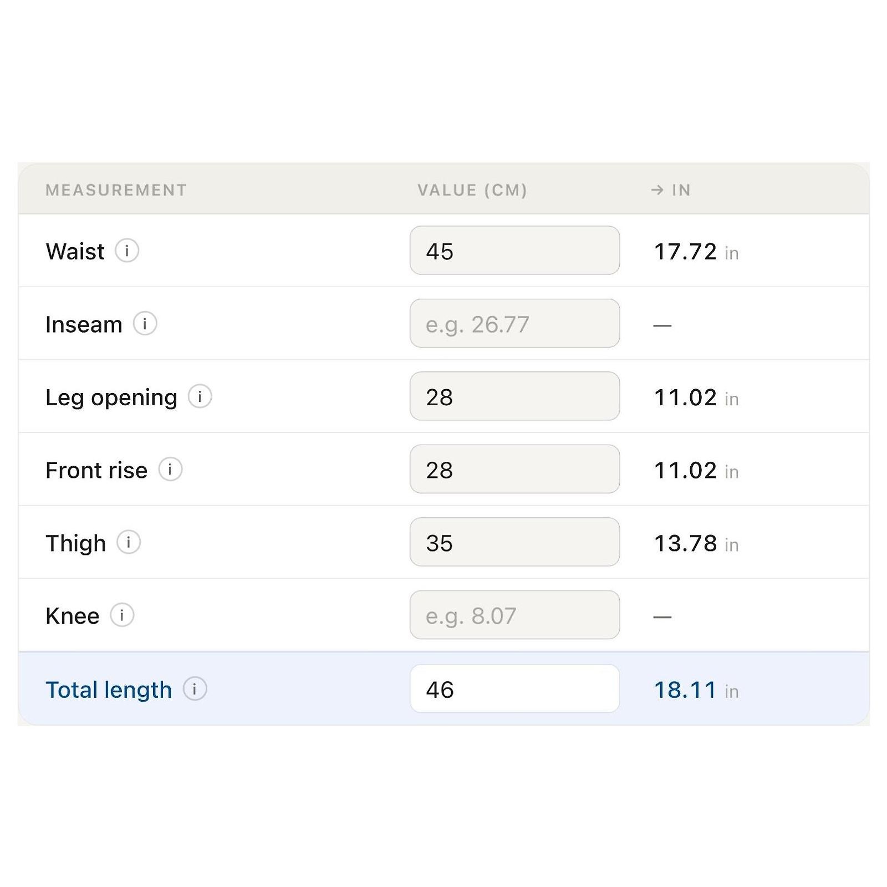Screen dimensions: 887x887
Task: Click the 18.11 in converted total value
Action: 696,690
